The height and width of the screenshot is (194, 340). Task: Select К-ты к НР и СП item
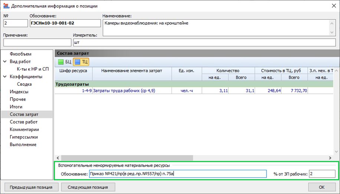pyautogui.click(x=33, y=69)
